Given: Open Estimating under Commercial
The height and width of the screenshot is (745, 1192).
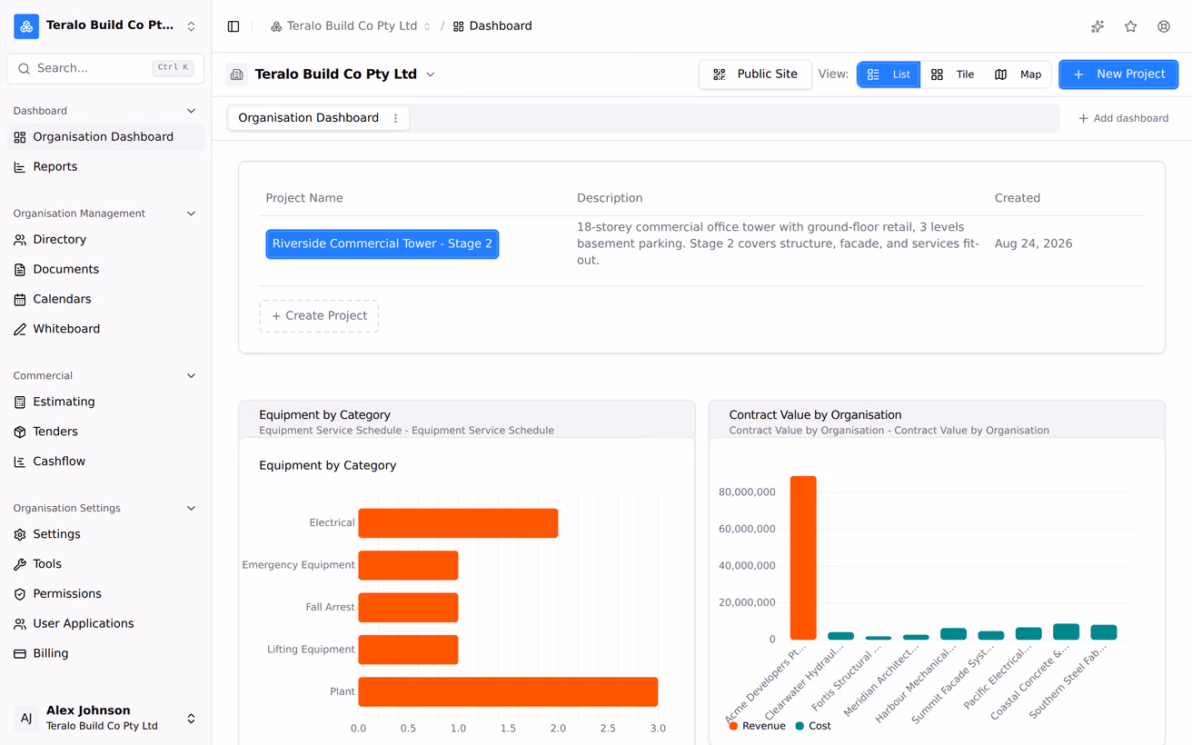Looking at the screenshot, I should (105, 402).
